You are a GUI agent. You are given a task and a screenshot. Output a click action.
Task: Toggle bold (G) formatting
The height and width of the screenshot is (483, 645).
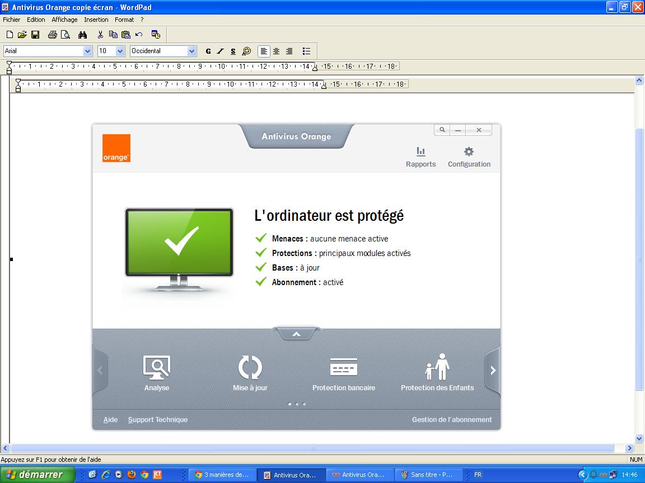(x=208, y=51)
